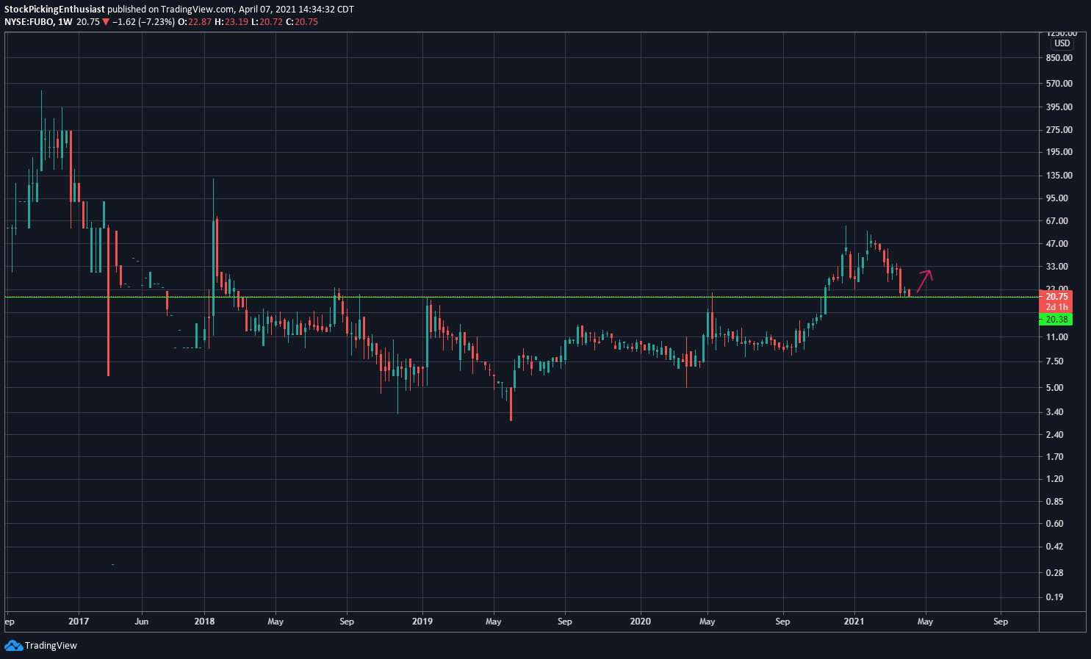Click the 2021 time axis label
The height and width of the screenshot is (659, 1091).
(x=854, y=622)
